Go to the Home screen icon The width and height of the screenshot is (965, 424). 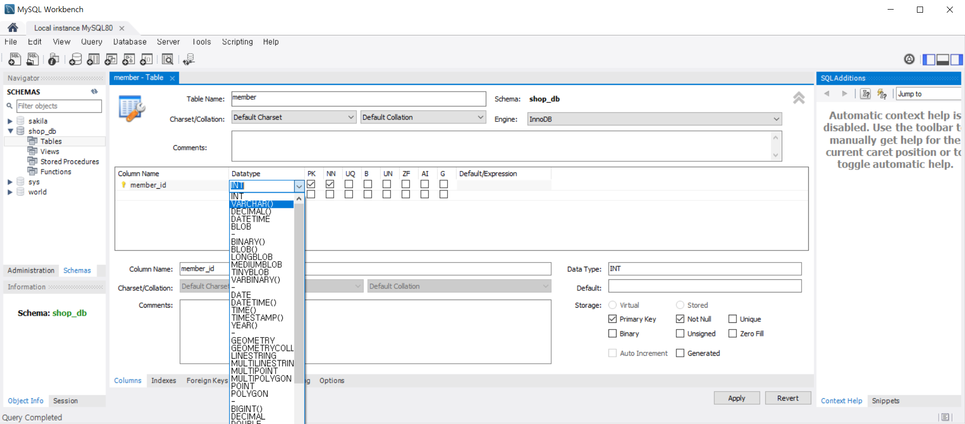coord(13,27)
